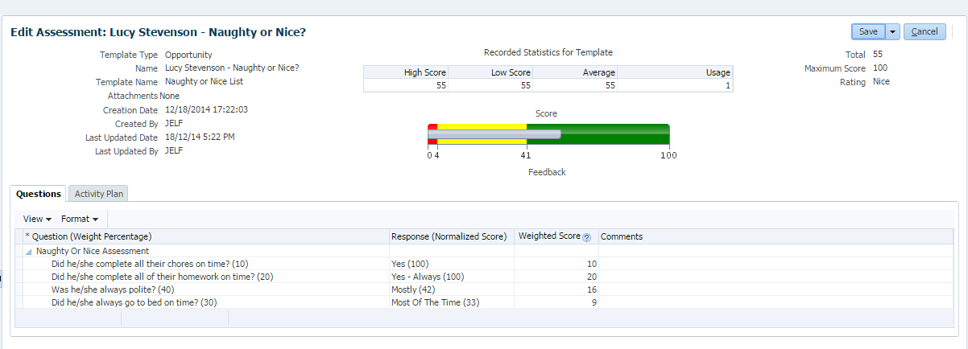Click the Rating value 'Nice'
968x349 pixels.
(x=881, y=81)
